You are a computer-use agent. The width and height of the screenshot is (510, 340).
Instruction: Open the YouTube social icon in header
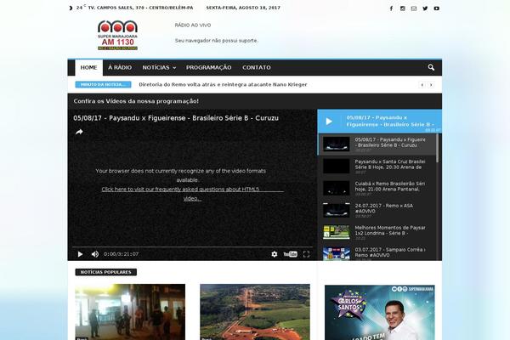coord(437,8)
